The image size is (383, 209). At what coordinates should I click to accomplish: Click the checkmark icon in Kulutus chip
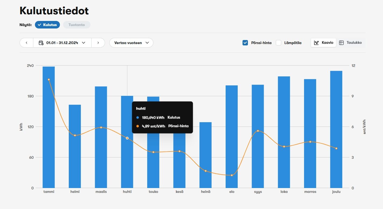(39, 25)
